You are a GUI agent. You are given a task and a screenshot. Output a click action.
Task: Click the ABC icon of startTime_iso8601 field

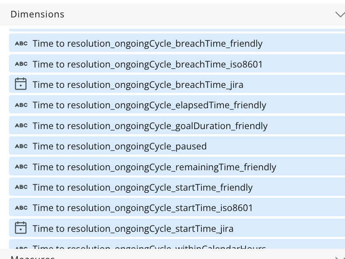click(x=21, y=208)
